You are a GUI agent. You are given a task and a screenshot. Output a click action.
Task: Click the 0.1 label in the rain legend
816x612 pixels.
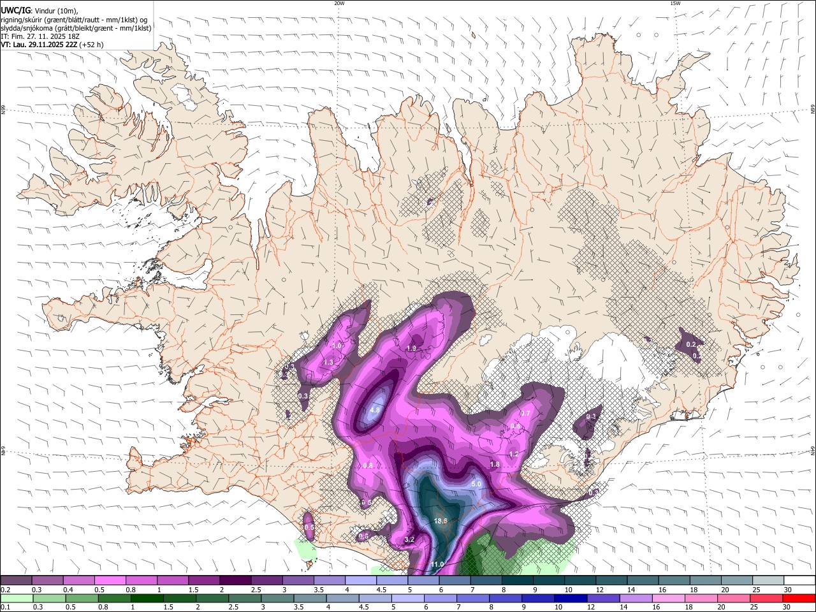click(x=6, y=608)
